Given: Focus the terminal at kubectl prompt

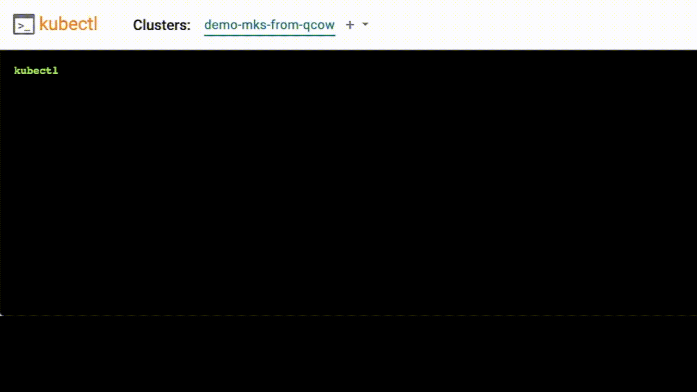Looking at the screenshot, I should pyautogui.click(x=36, y=71).
